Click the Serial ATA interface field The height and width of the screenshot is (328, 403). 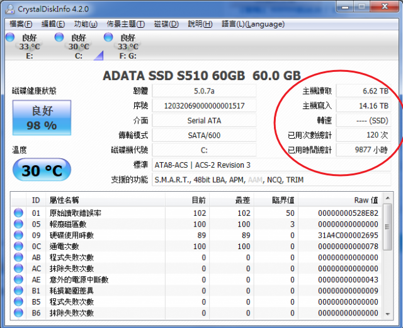[x=204, y=120]
